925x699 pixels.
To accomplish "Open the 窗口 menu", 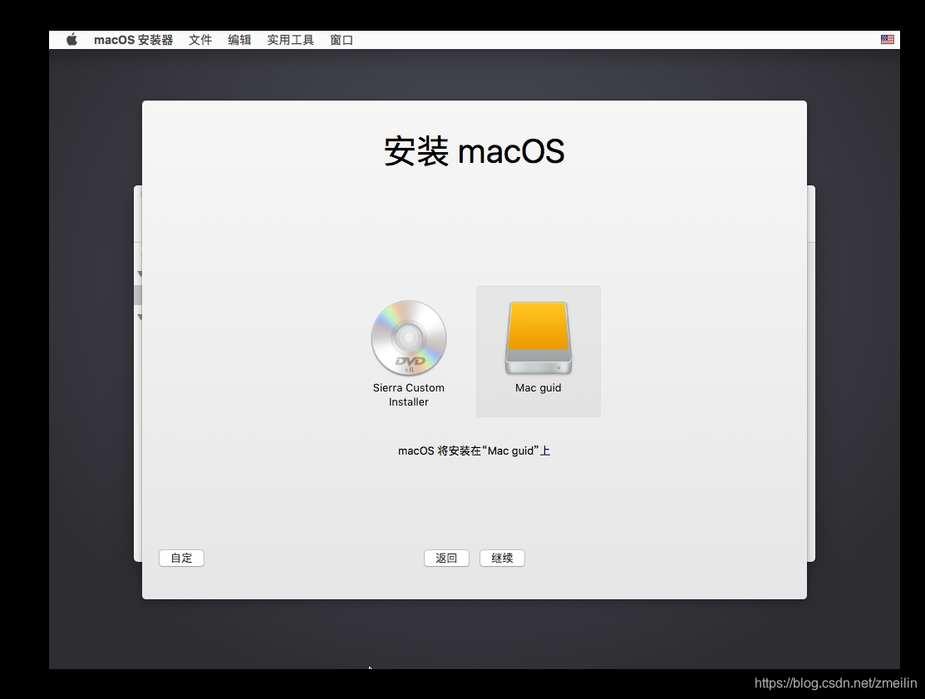I will pos(342,40).
